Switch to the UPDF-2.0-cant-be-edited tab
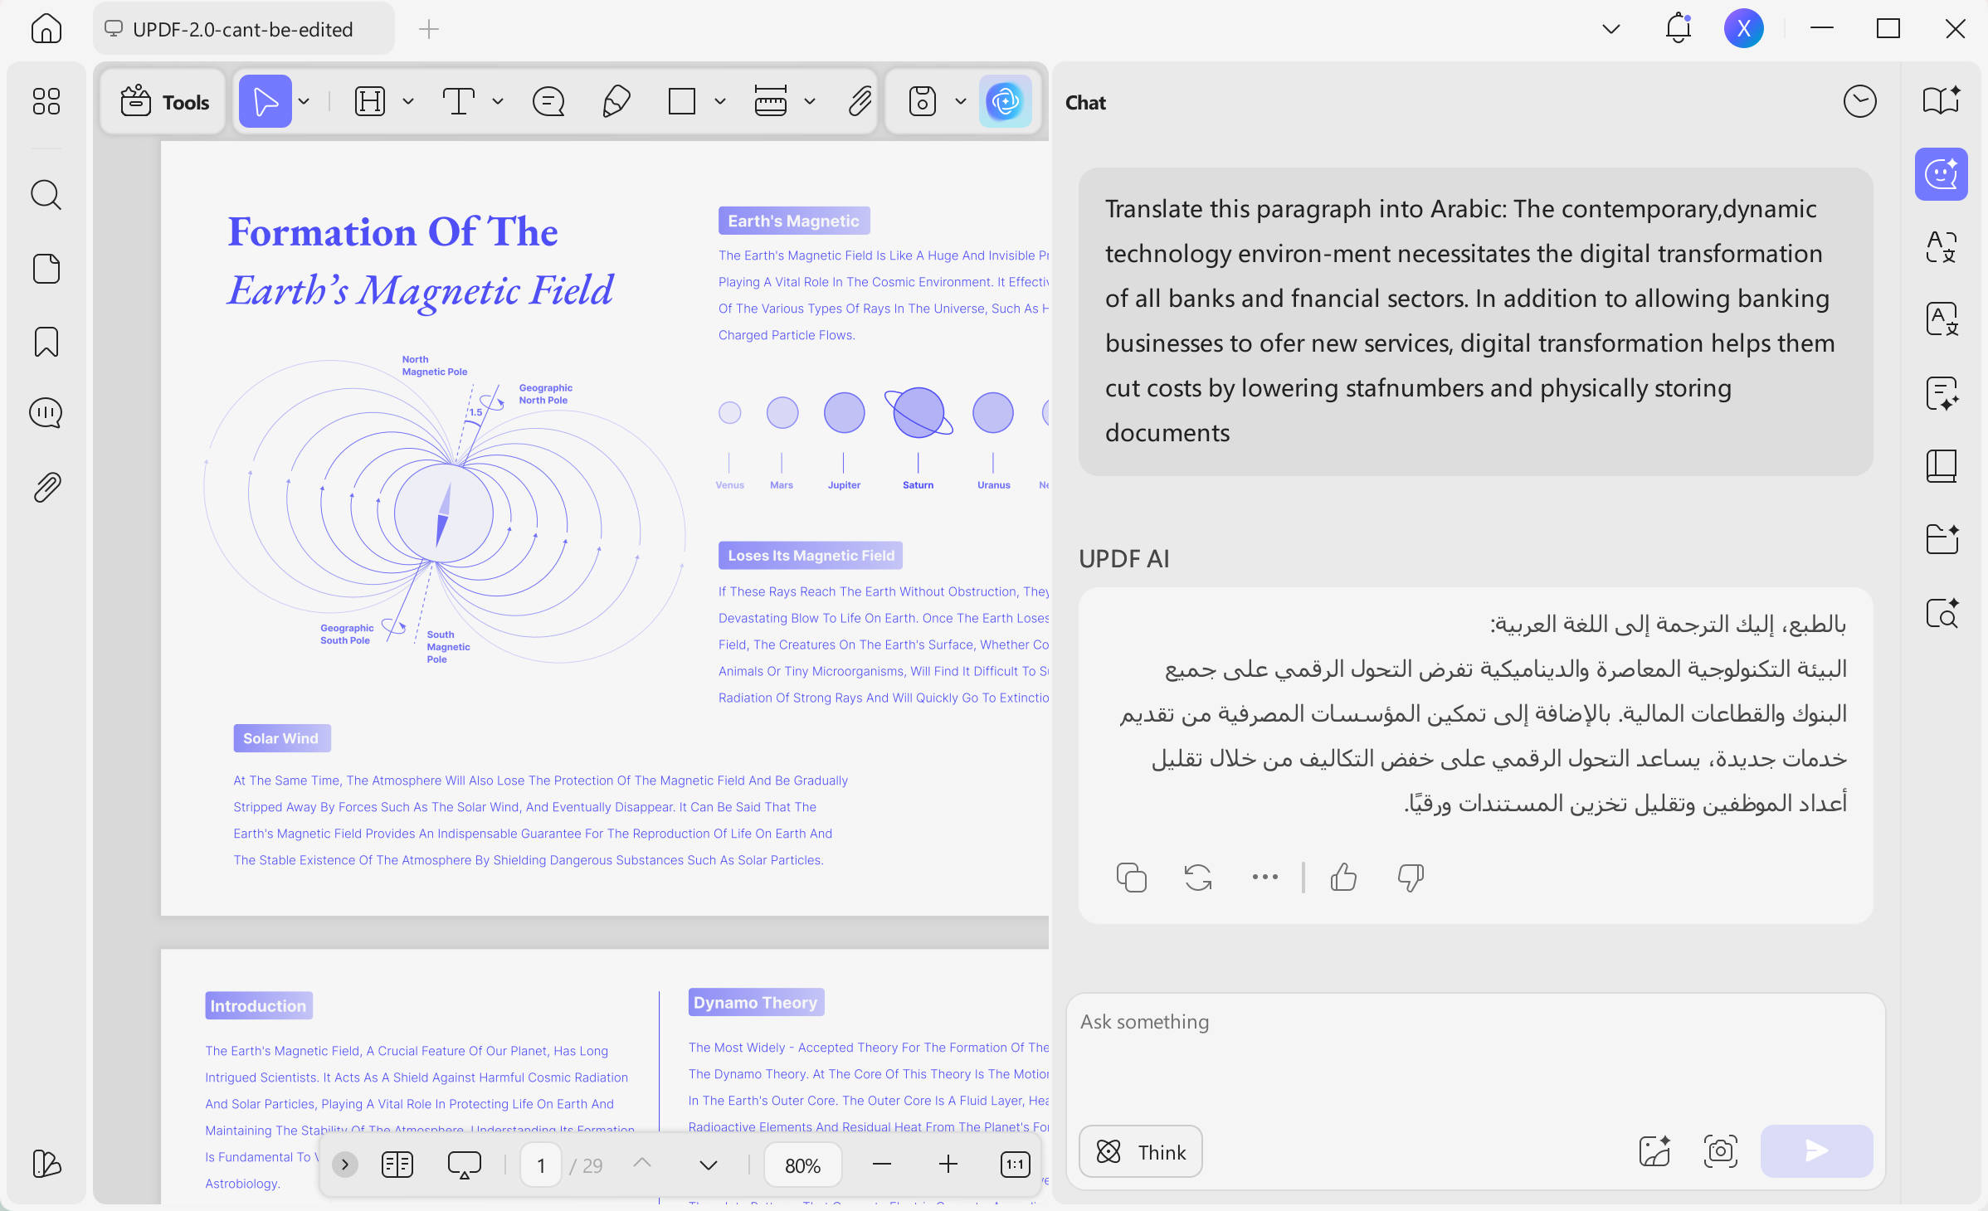 244,29
